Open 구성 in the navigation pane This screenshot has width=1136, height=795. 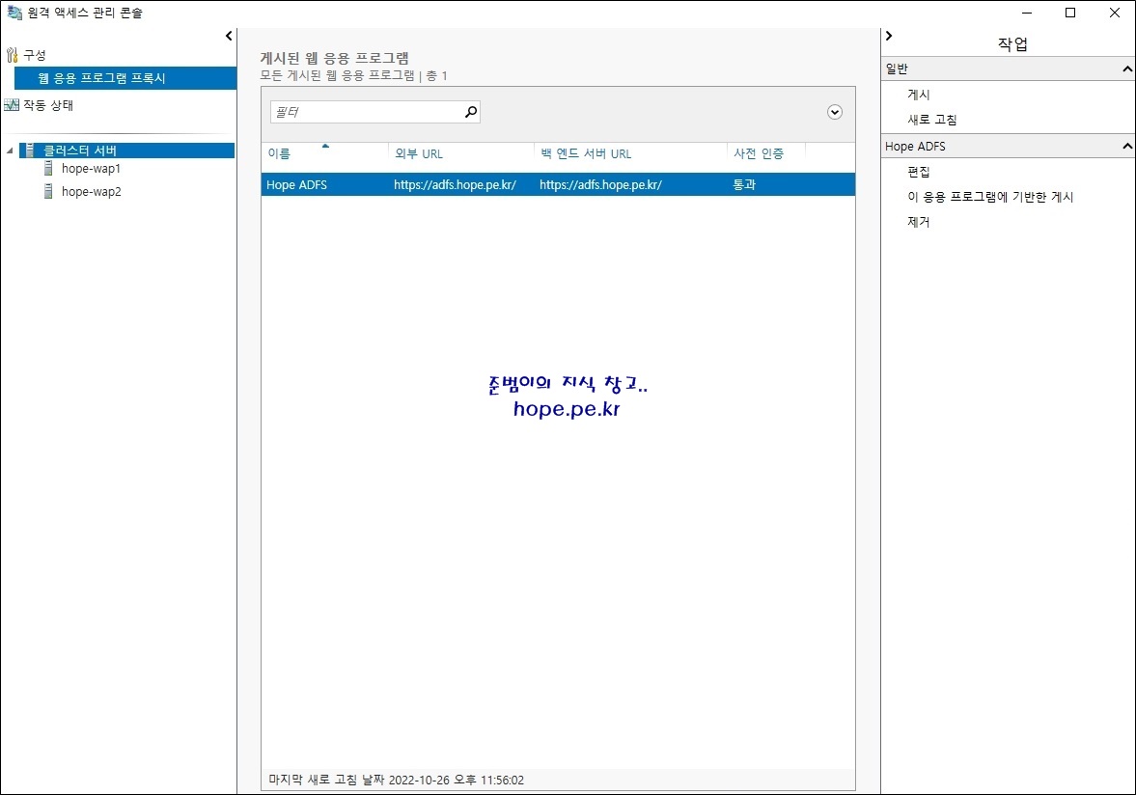(34, 55)
